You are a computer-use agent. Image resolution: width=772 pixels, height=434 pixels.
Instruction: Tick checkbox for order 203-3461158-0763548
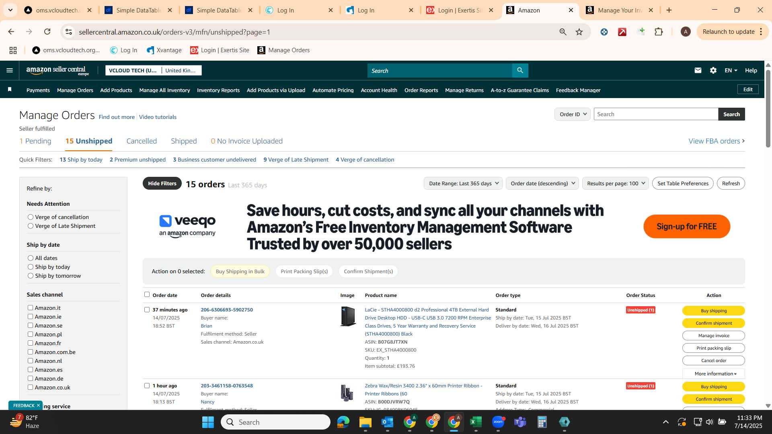pos(147,385)
